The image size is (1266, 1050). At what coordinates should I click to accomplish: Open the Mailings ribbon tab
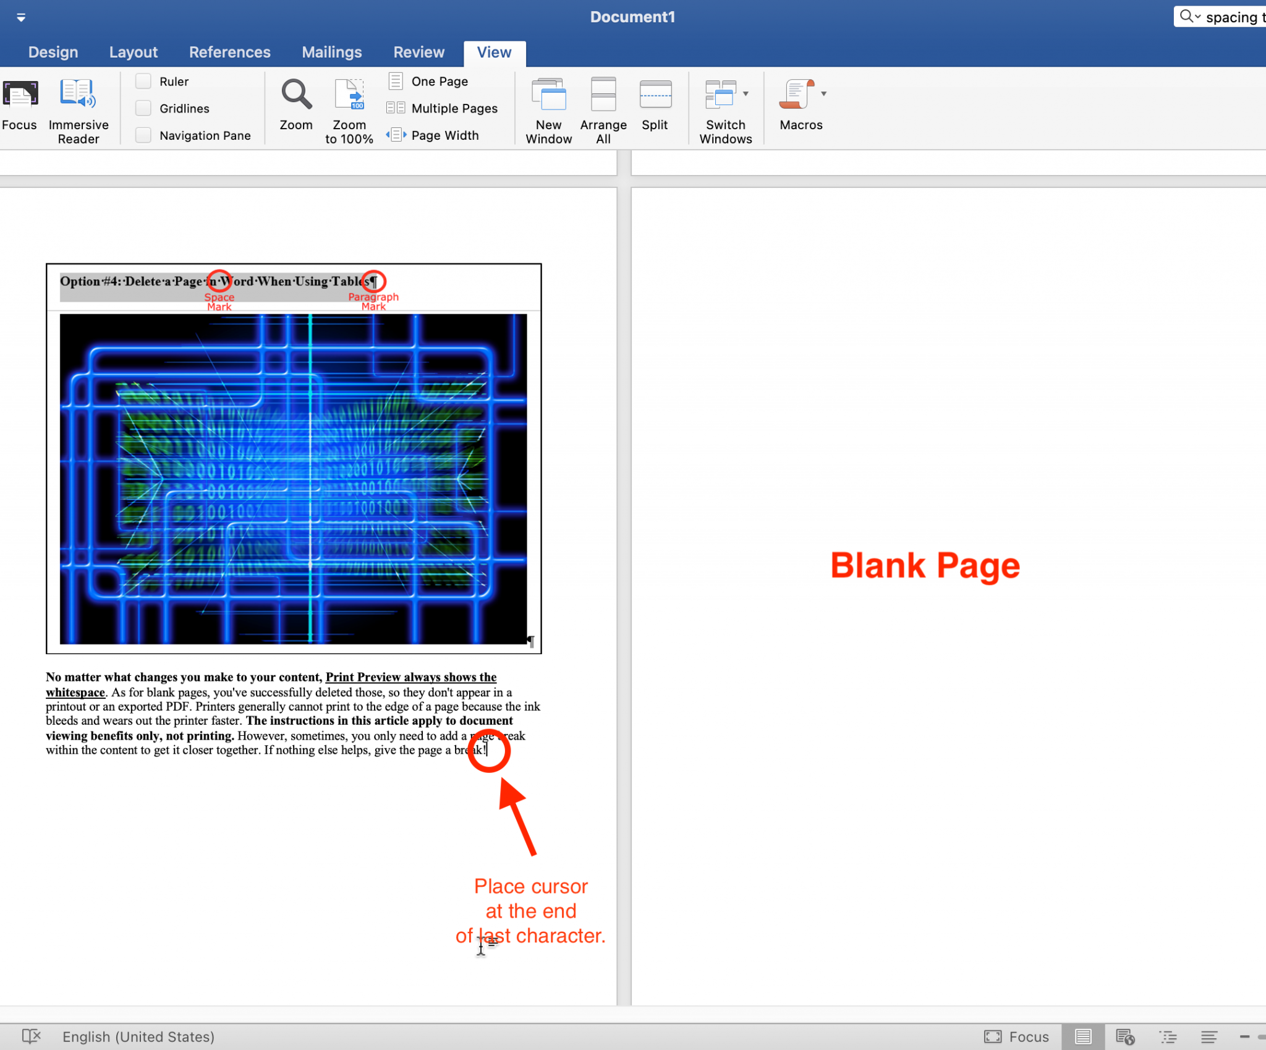332,52
